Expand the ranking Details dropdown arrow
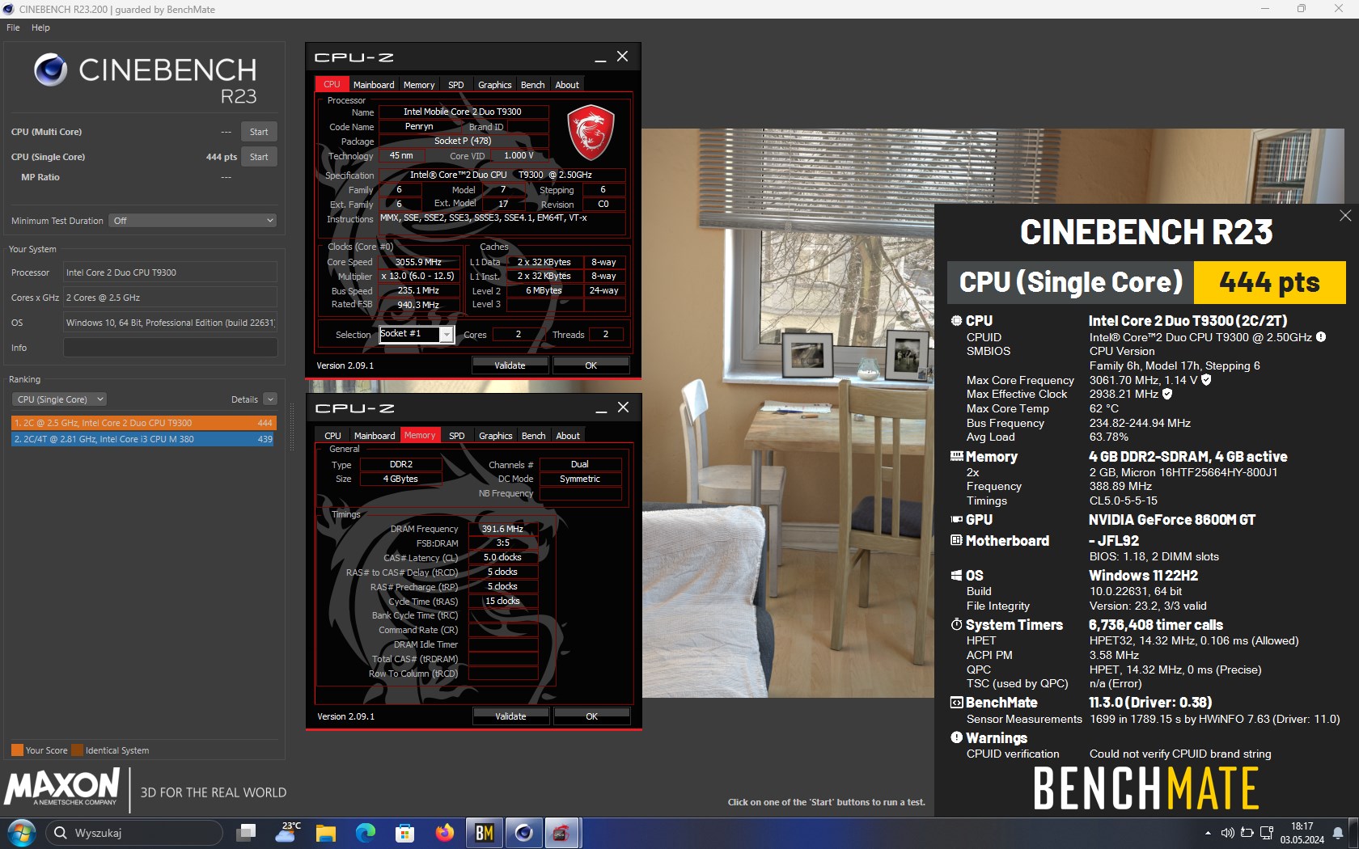The image size is (1359, 849). (x=270, y=399)
